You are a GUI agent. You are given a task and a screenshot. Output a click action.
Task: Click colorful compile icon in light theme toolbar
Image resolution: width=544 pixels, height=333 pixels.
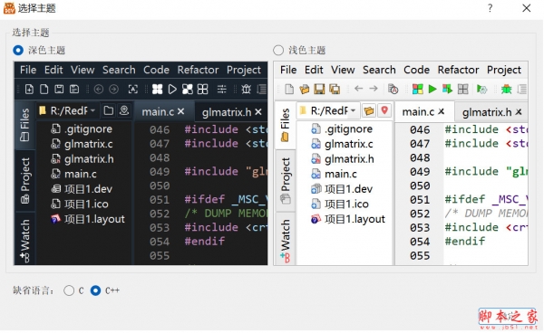pos(417,90)
